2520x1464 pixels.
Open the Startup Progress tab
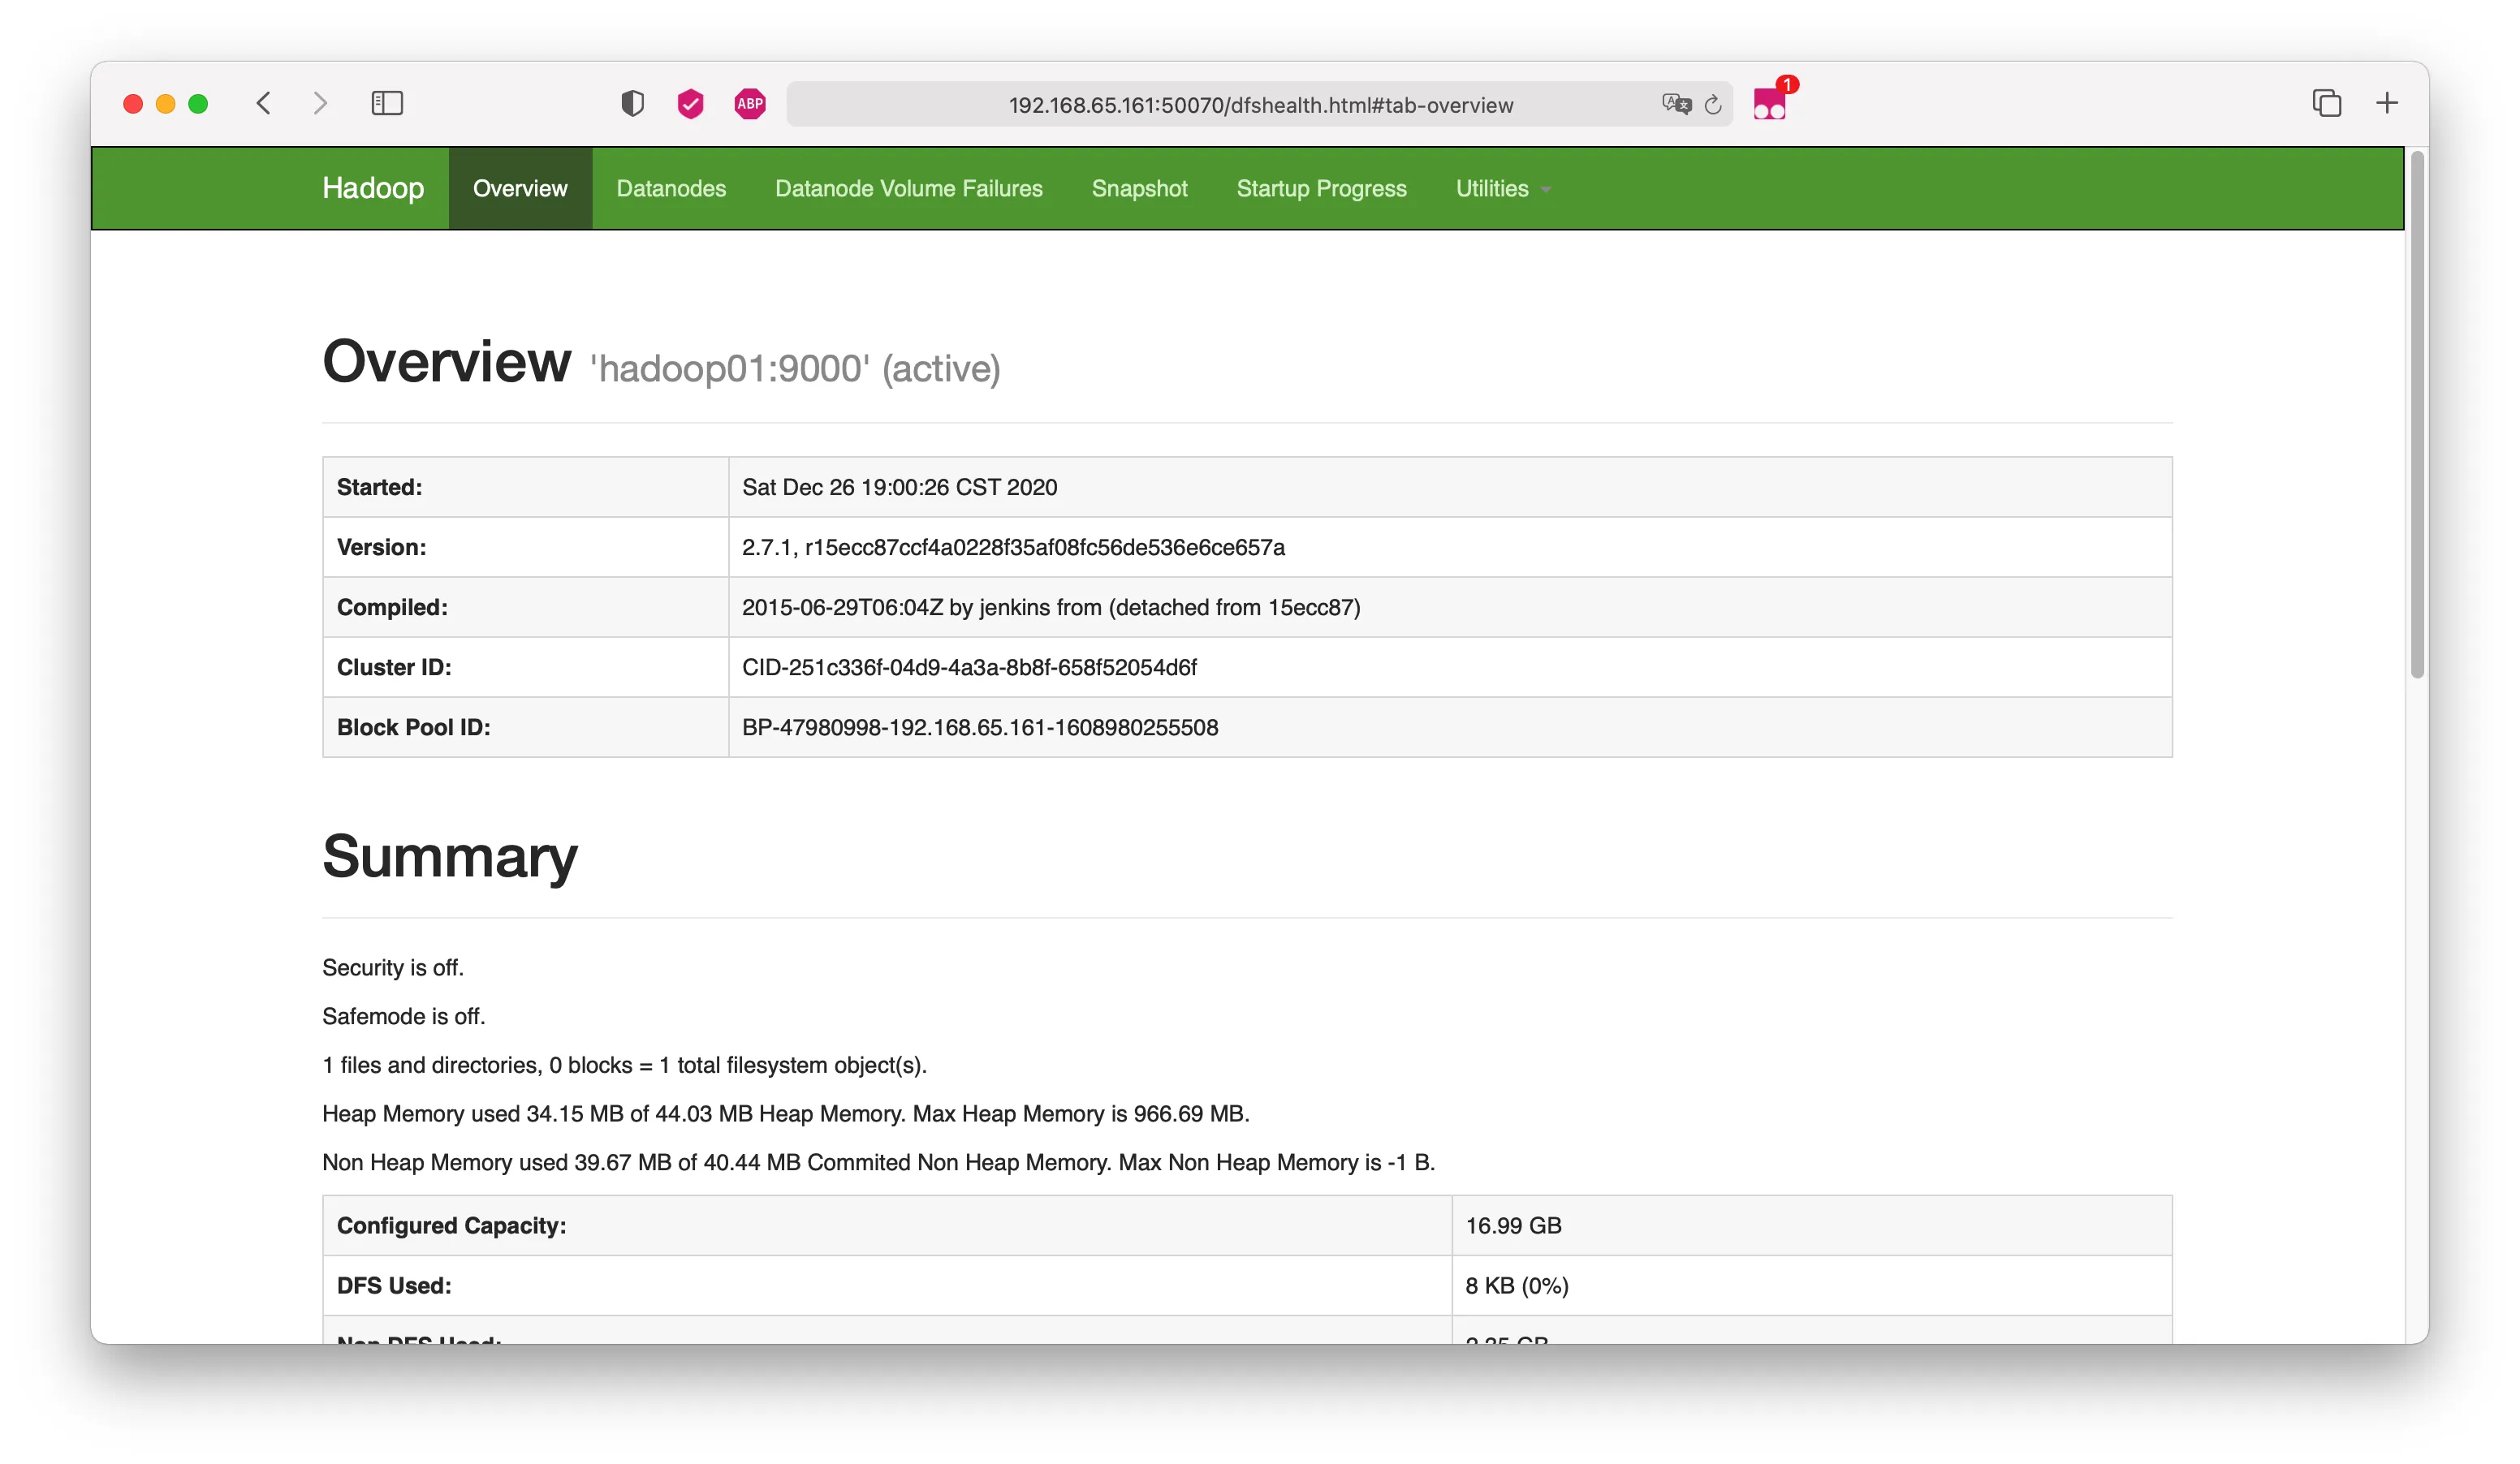1321,188
